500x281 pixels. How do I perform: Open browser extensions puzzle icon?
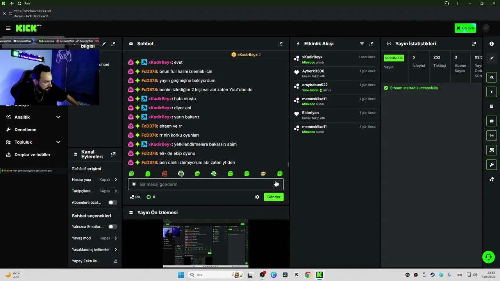446,4
